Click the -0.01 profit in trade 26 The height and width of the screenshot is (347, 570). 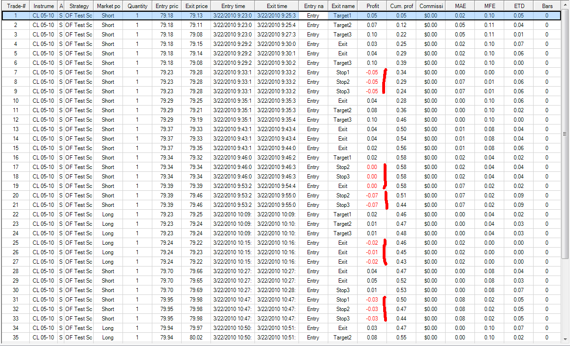pyautogui.click(x=372, y=252)
